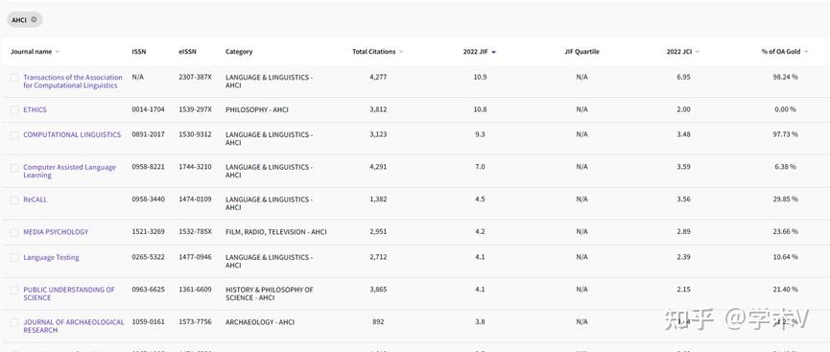Screen dimensions: 830x352
Task: Check the ReCALL row checkbox
Action: click(x=14, y=200)
